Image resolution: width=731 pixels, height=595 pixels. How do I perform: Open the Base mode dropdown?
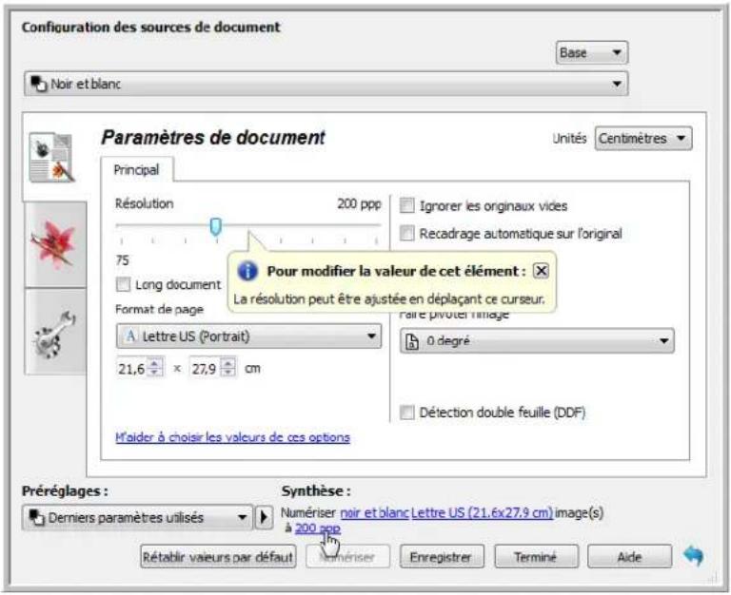pyautogui.click(x=592, y=52)
